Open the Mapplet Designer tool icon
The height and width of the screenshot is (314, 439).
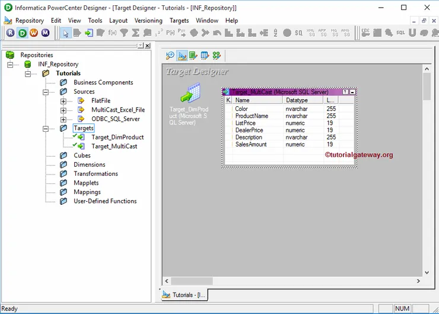pyautogui.click(x=205, y=55)
